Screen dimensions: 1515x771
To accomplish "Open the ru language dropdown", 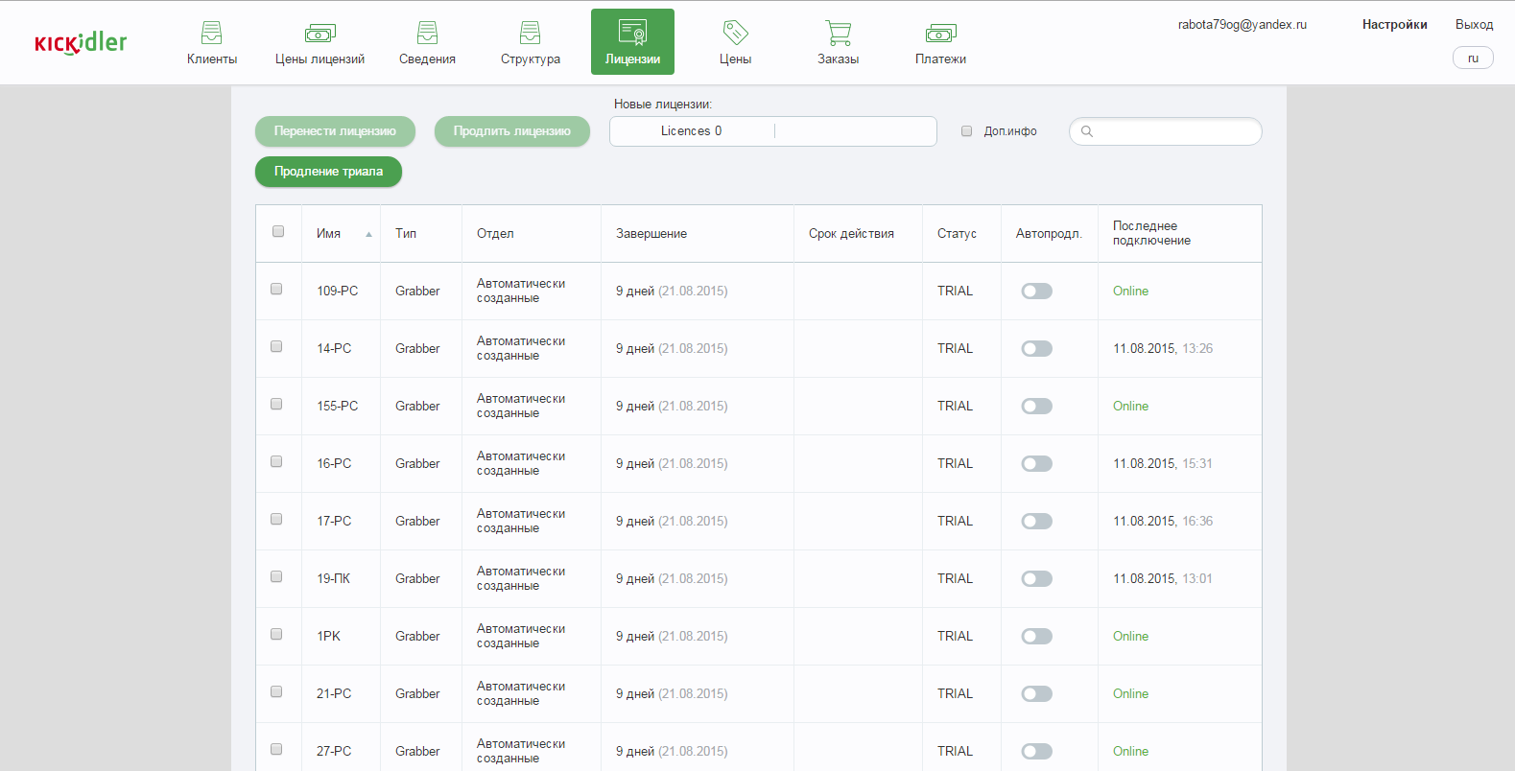I will click(1472, 58).
